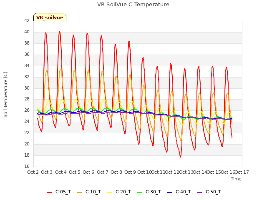Click the purple C-50_T legend swatch
Screen dimensions: 267x200
199,192
